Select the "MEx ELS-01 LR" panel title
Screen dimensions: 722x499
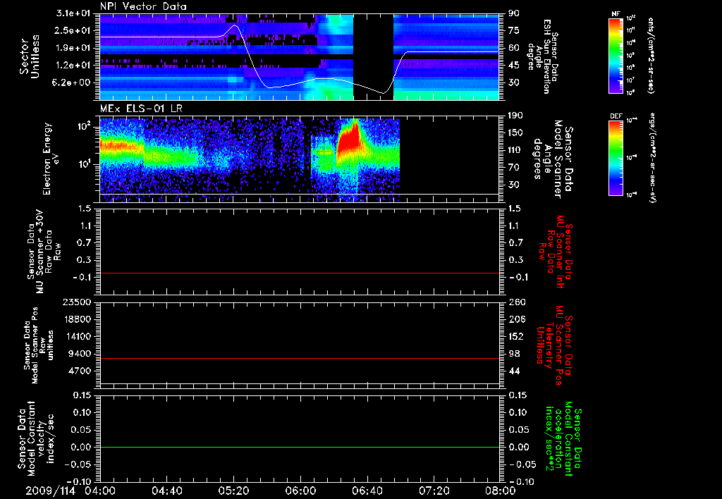pyautogui.click(x=141, y=109)
